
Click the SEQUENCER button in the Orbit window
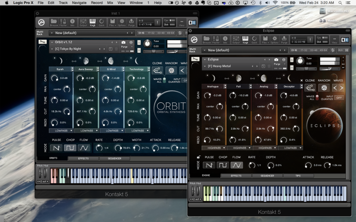(114, 159)
